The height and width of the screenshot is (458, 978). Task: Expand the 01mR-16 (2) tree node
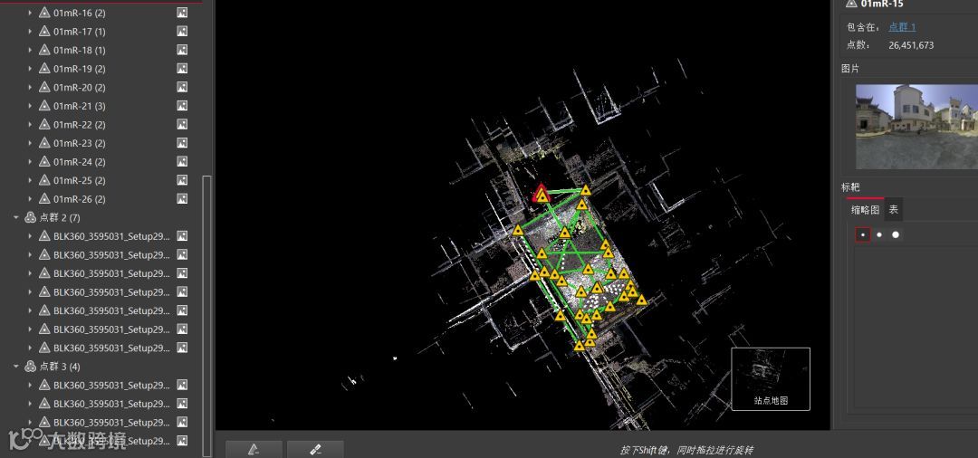pyautogui.click(x=30, y=13)
